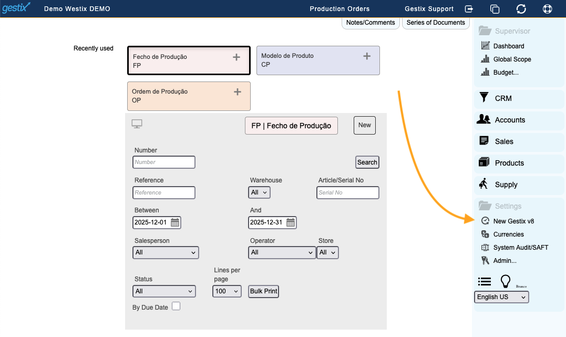Image resolution: width=566 pixels, height=337 pixels.
Task: Select the Products sidebar menu
Action: click(509, 163)
